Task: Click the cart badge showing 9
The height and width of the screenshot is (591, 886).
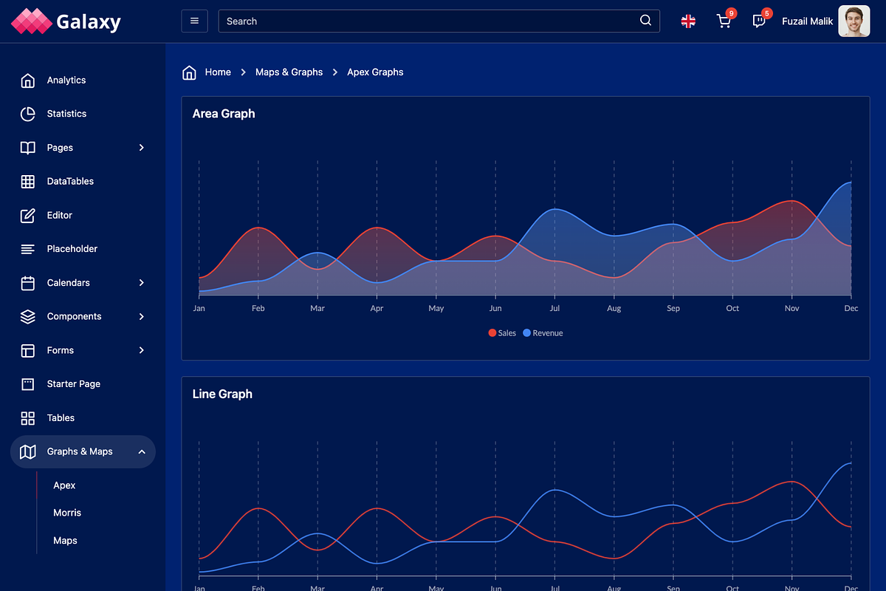Action: (x=731, y=13)
